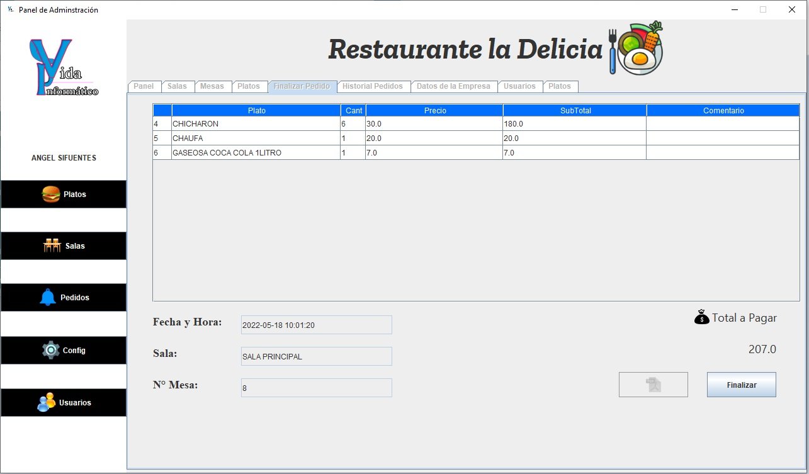
Task: Sort by the Cant column header
Action: (x=354, y=111)
